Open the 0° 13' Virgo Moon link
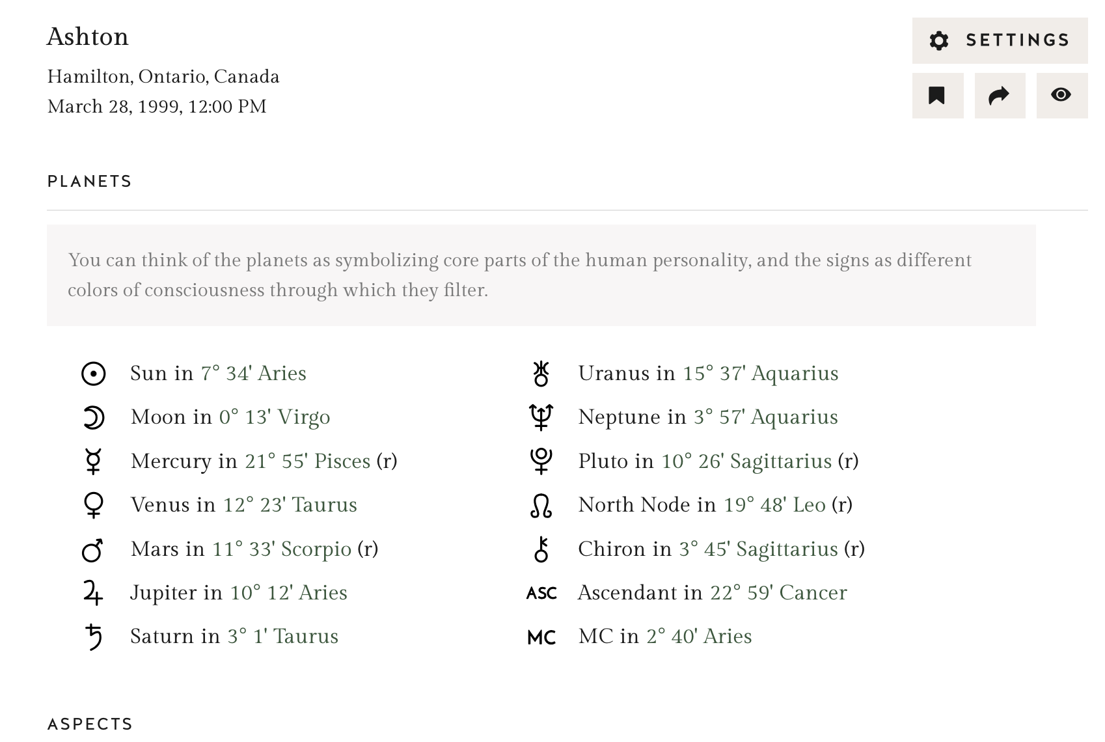This screenshot has width=1105, height=742. point(275,417)
